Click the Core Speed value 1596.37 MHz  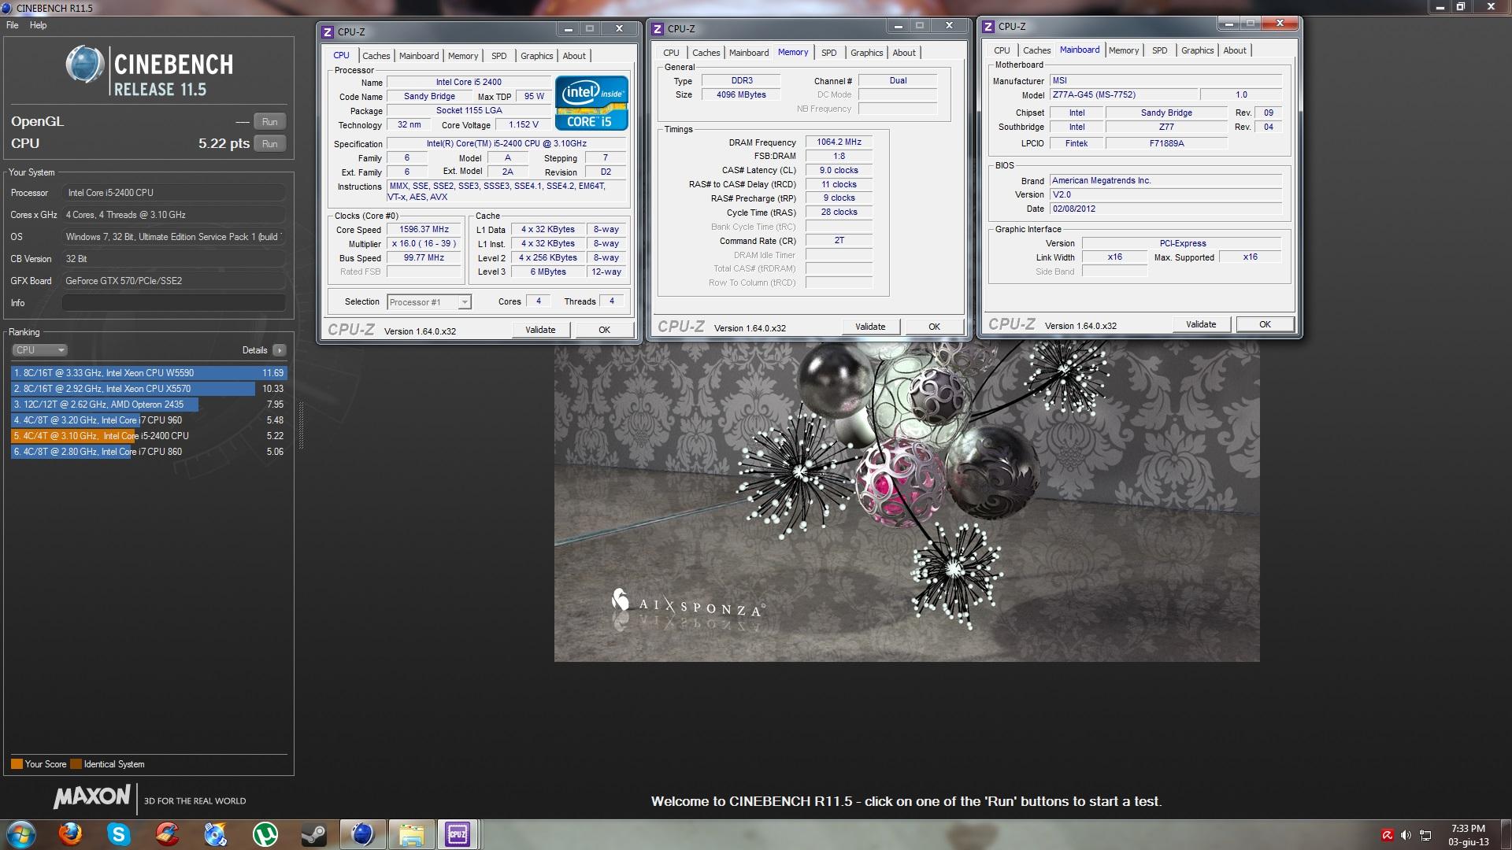424,230
